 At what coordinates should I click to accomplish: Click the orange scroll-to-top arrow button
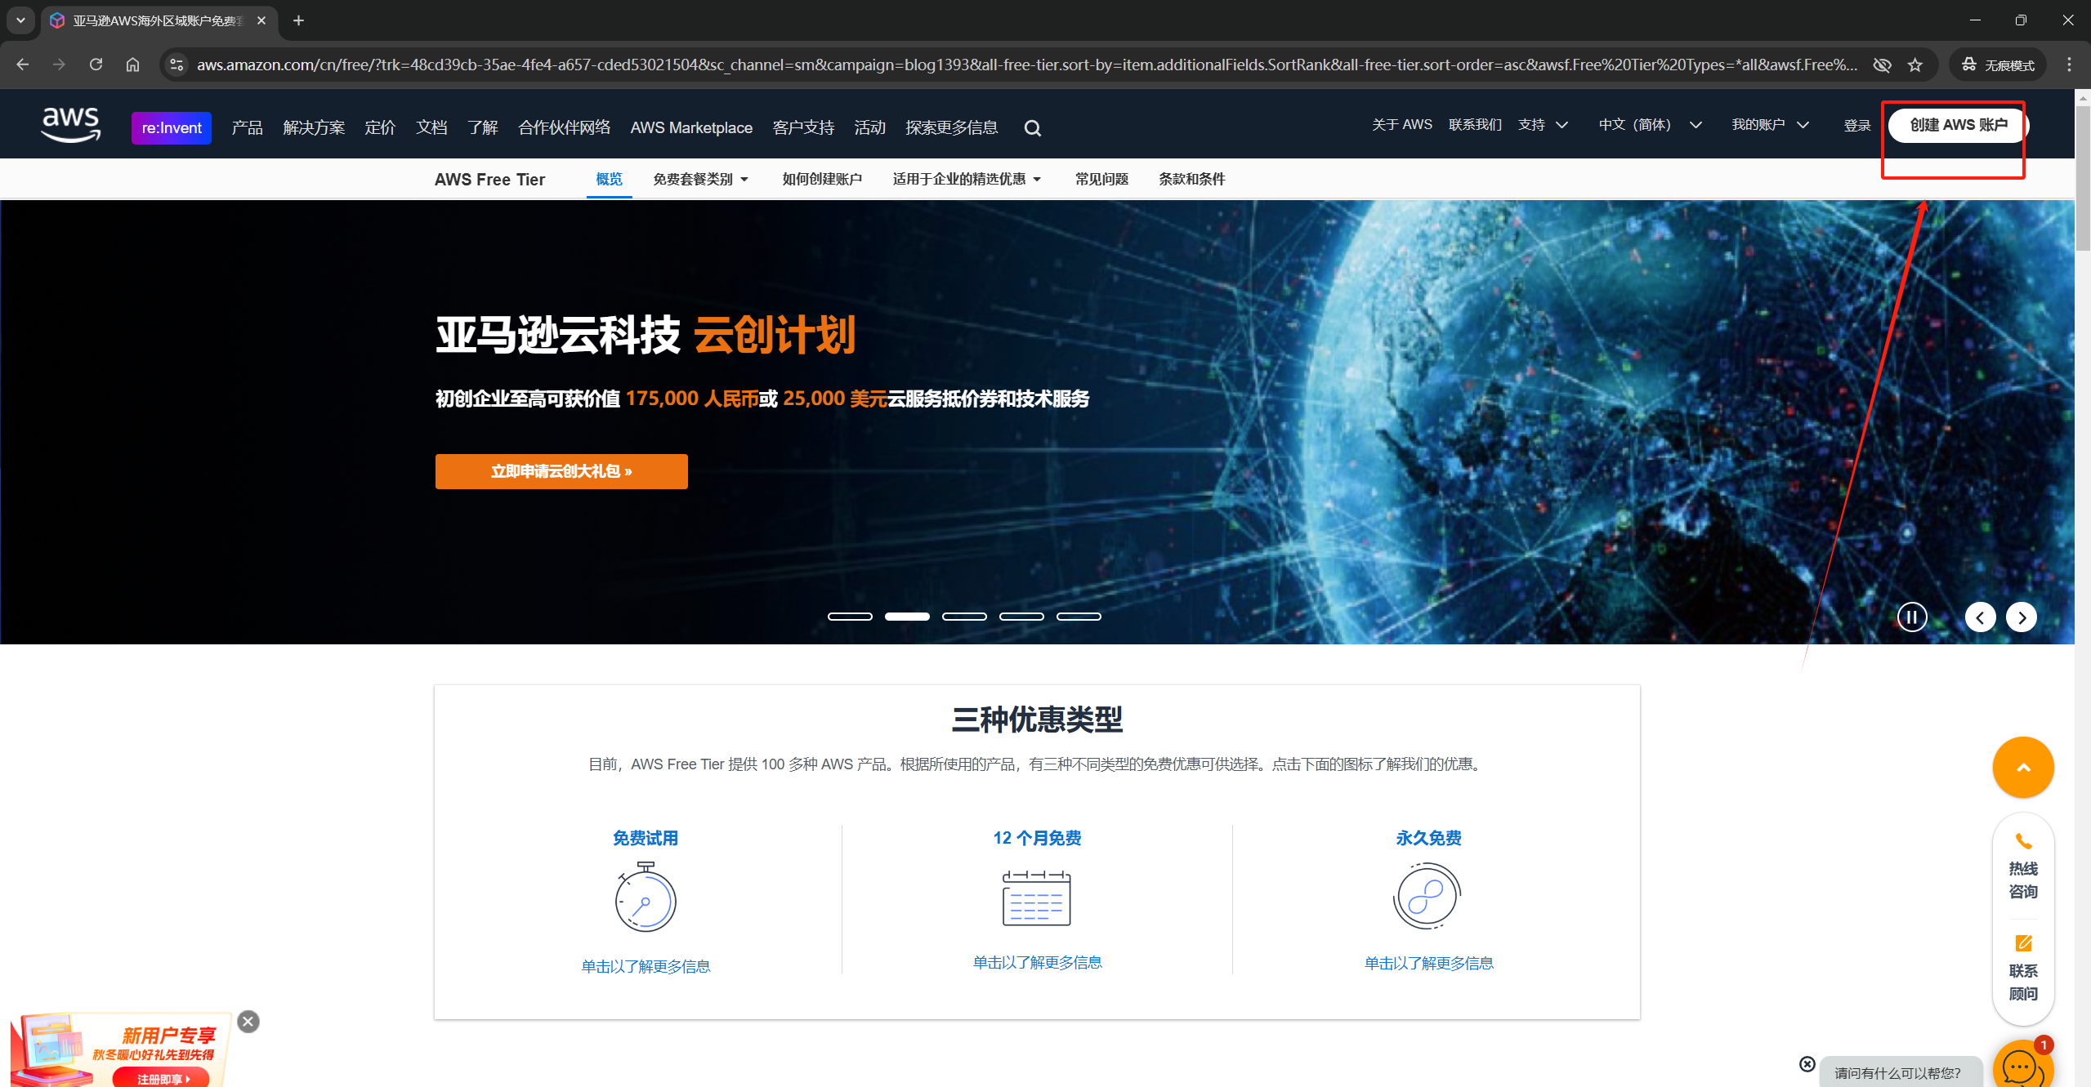(x=2022, y=767)
